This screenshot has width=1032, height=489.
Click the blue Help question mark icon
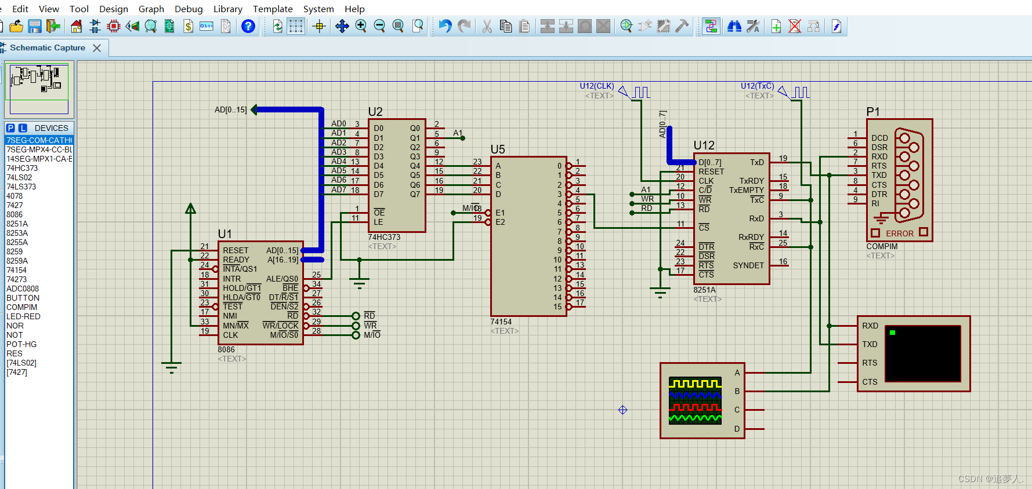click(248, 26)
